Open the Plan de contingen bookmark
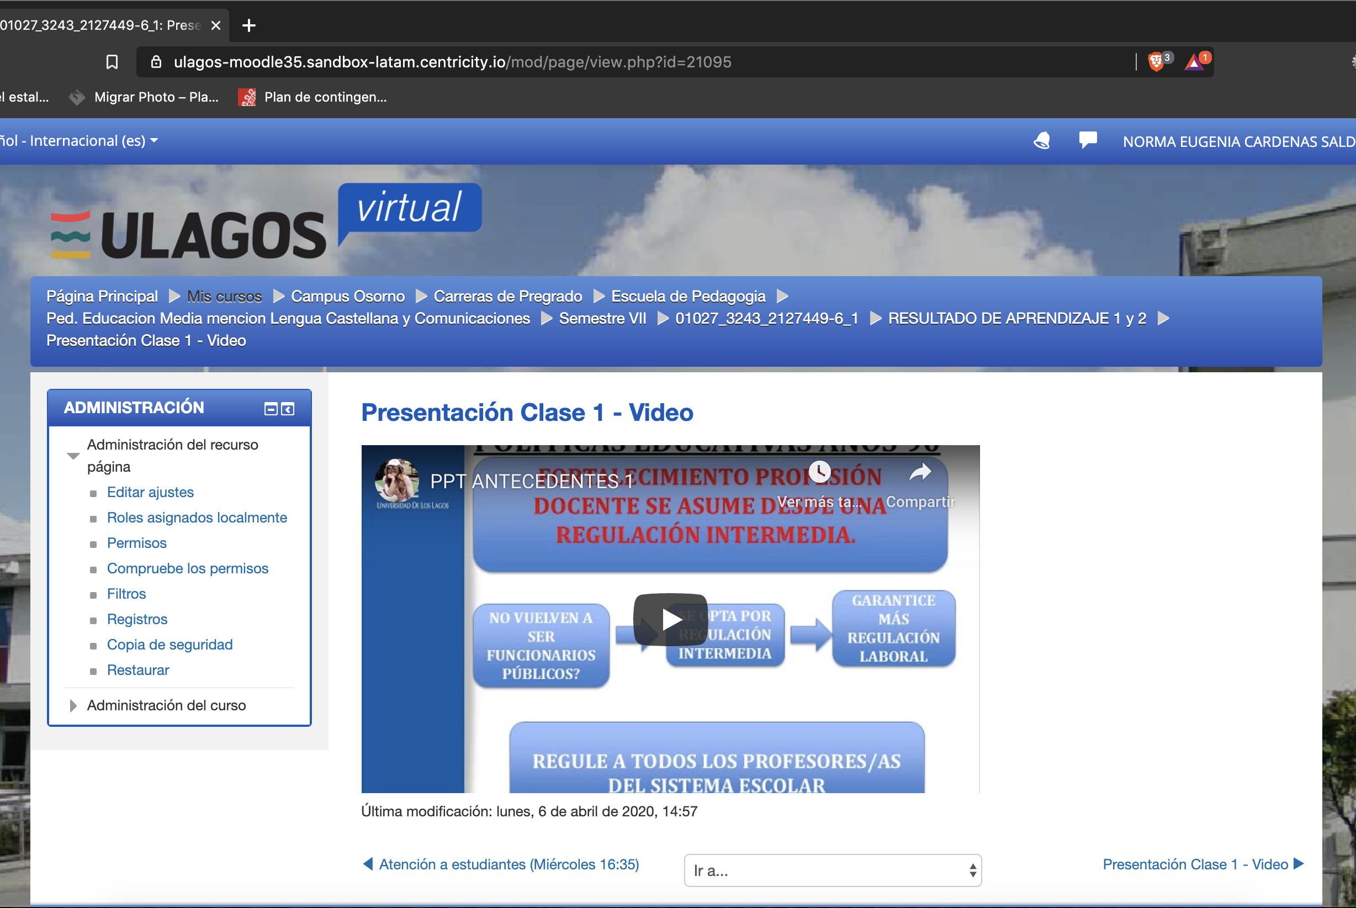Image resolution: width=1356 pixels, height=908 pixels. (313, 97)
